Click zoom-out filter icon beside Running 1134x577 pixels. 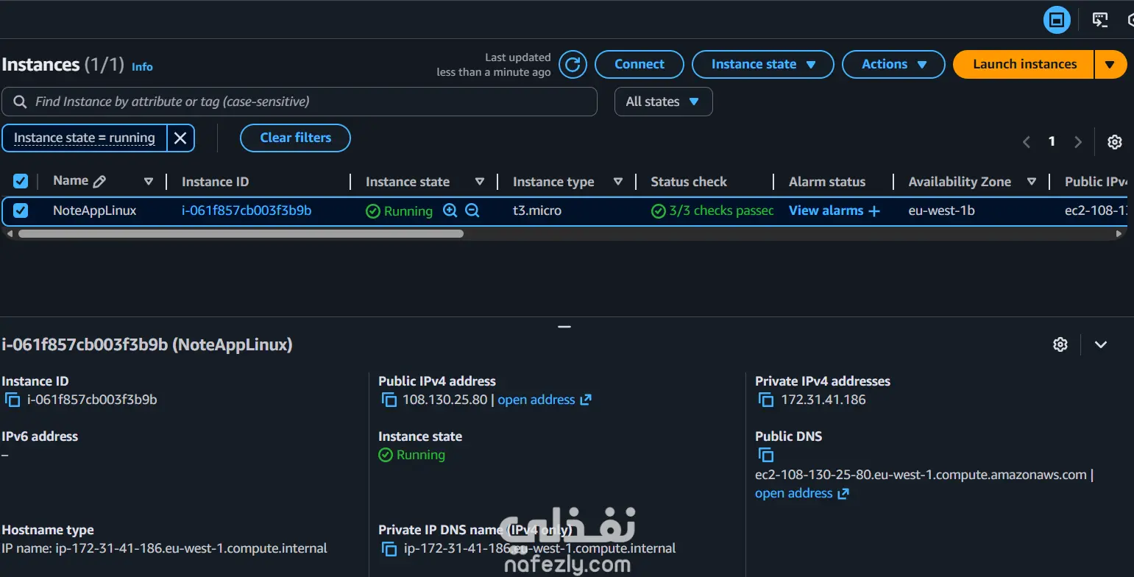point(472,210)
